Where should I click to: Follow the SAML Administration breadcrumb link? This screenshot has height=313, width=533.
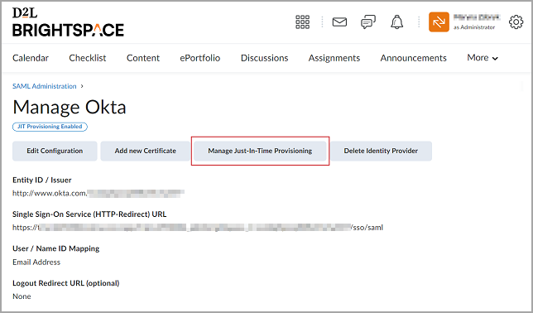[44, 86]
